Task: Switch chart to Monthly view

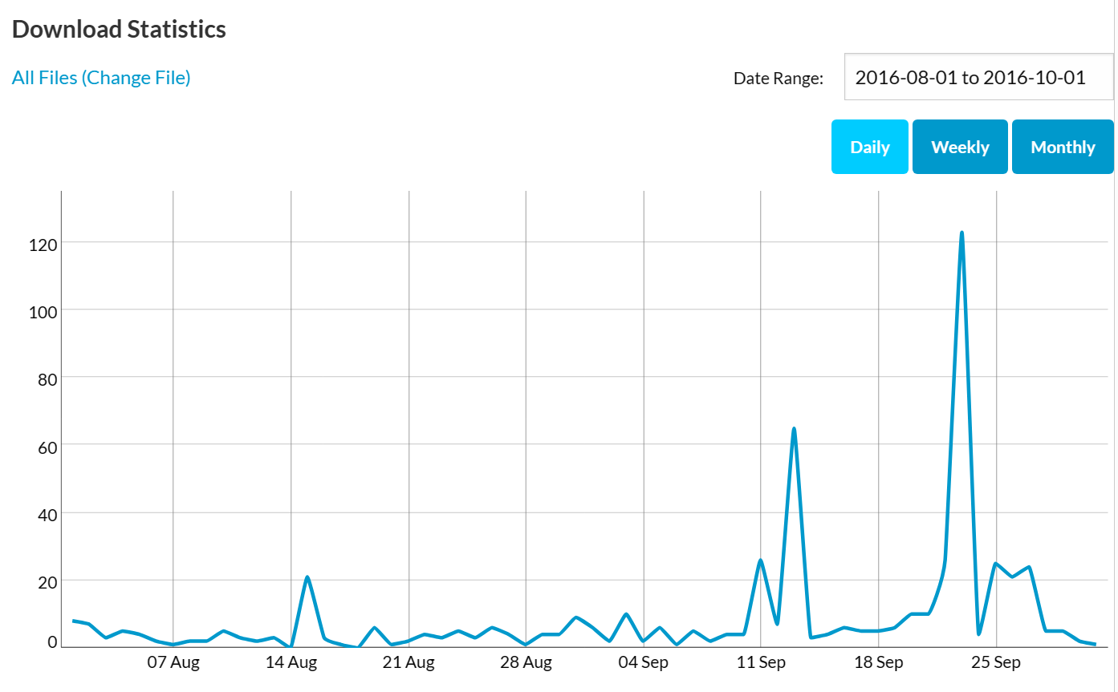Action: pyautogui.click(x=1063, y=147)
